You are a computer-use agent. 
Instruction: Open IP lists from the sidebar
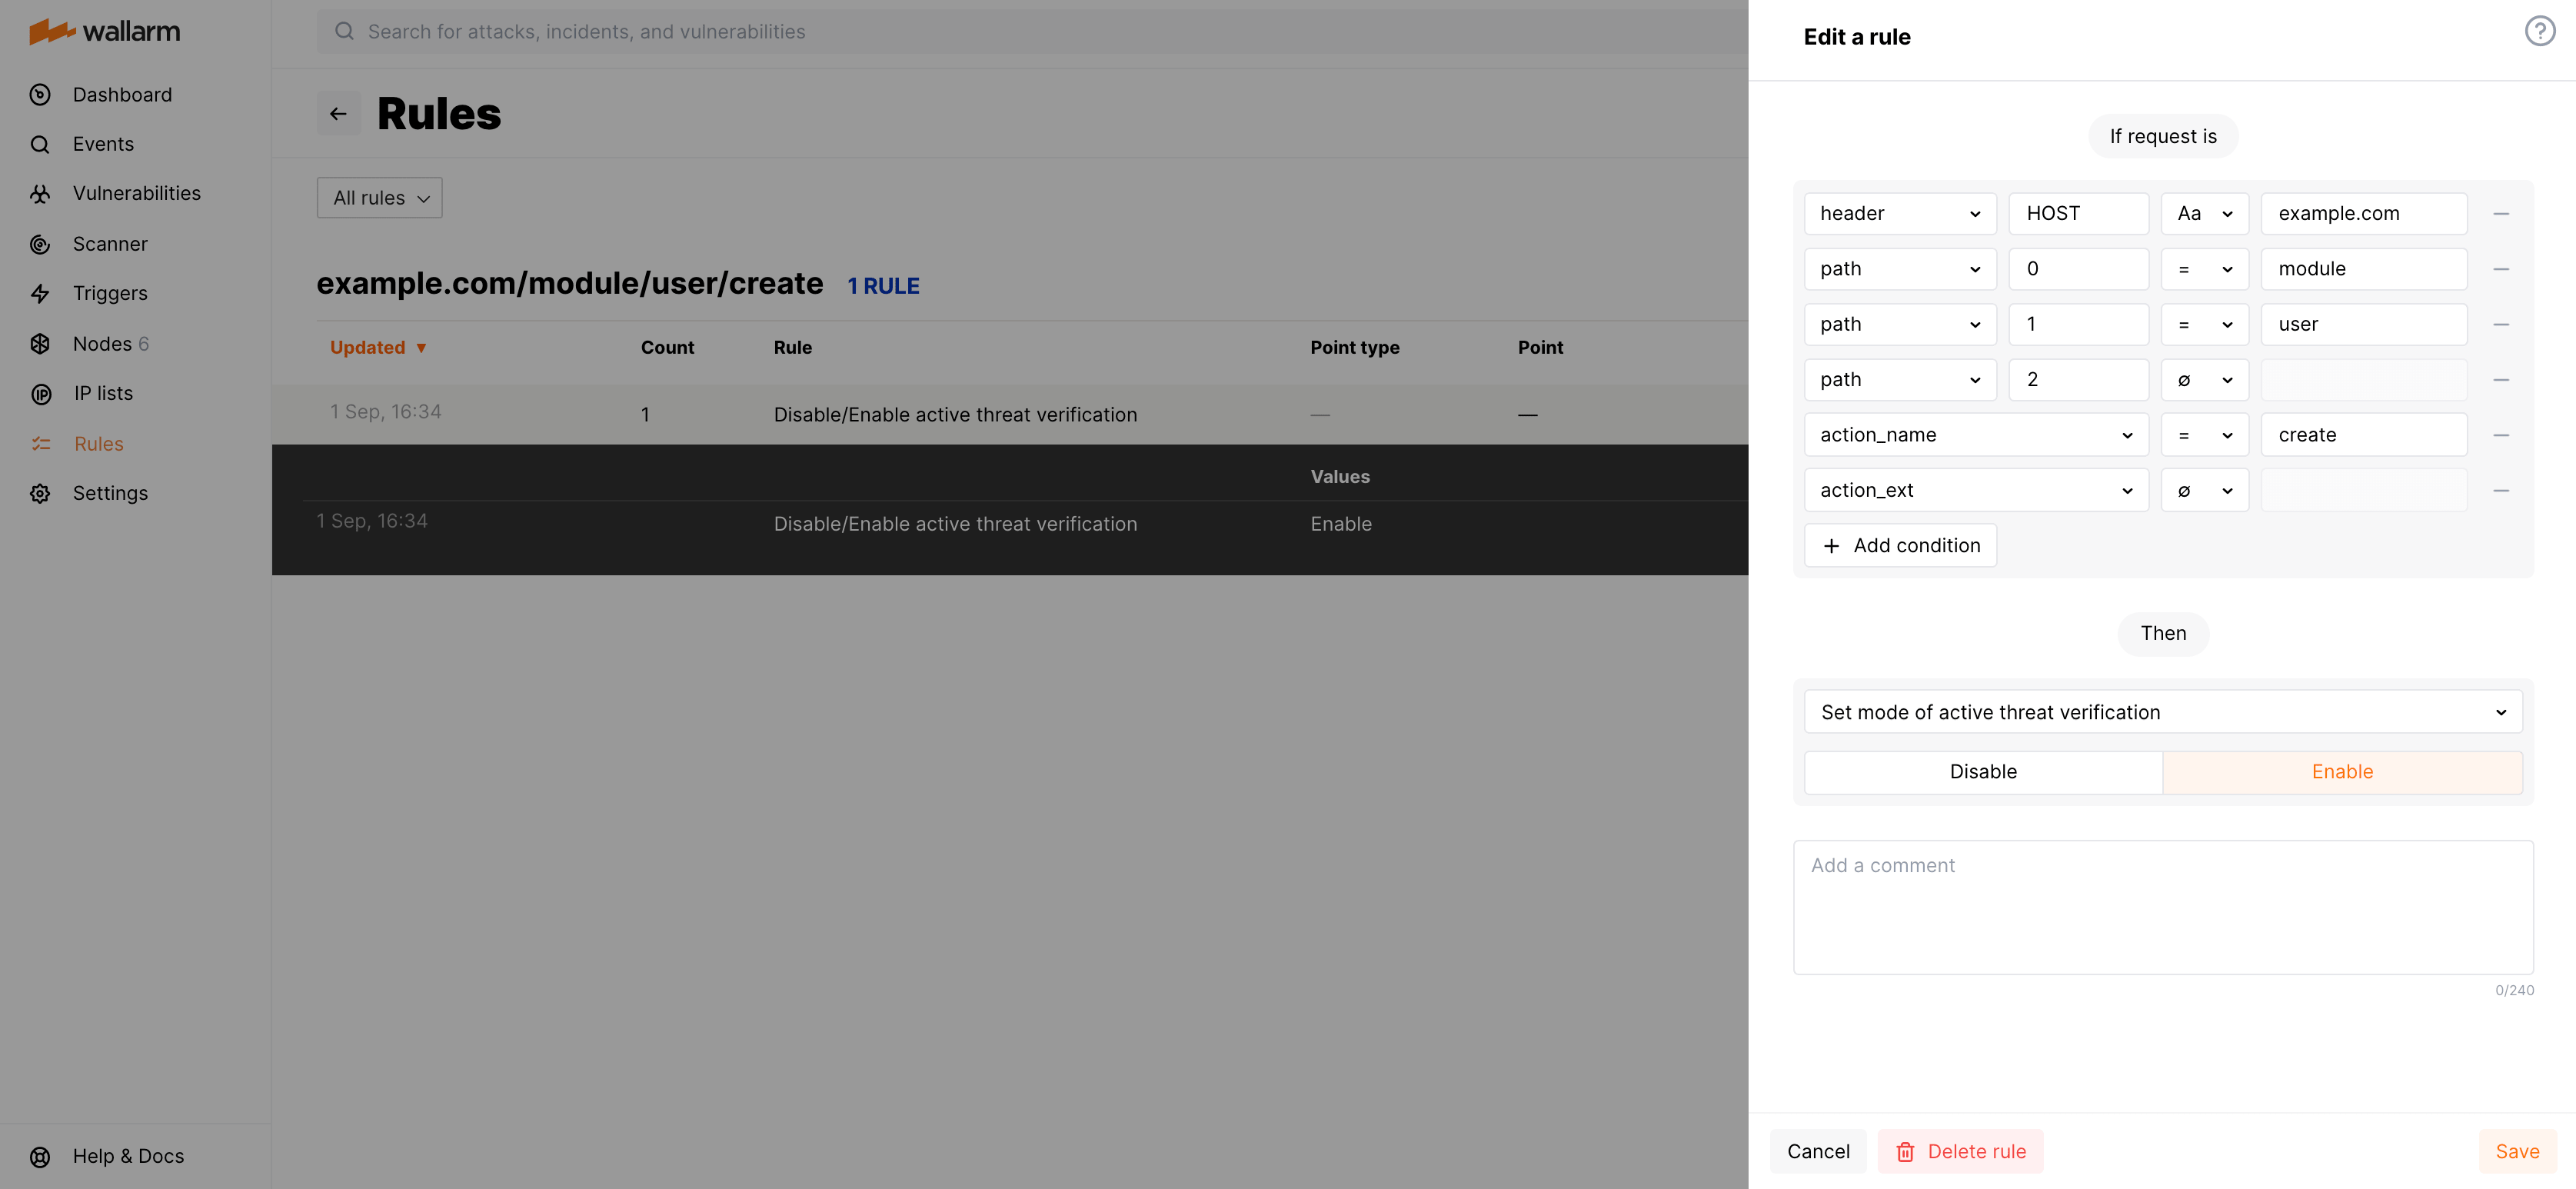[x=103, y=393]
